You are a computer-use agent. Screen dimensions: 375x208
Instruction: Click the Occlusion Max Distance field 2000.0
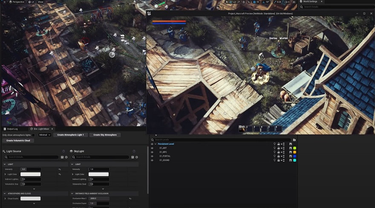click(99, 199)
